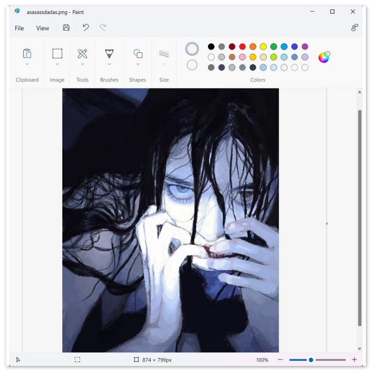The width and height of the screenshot is (372, 372).
Task: Click the zoom in plus button
Action: [x=355, y=359]
